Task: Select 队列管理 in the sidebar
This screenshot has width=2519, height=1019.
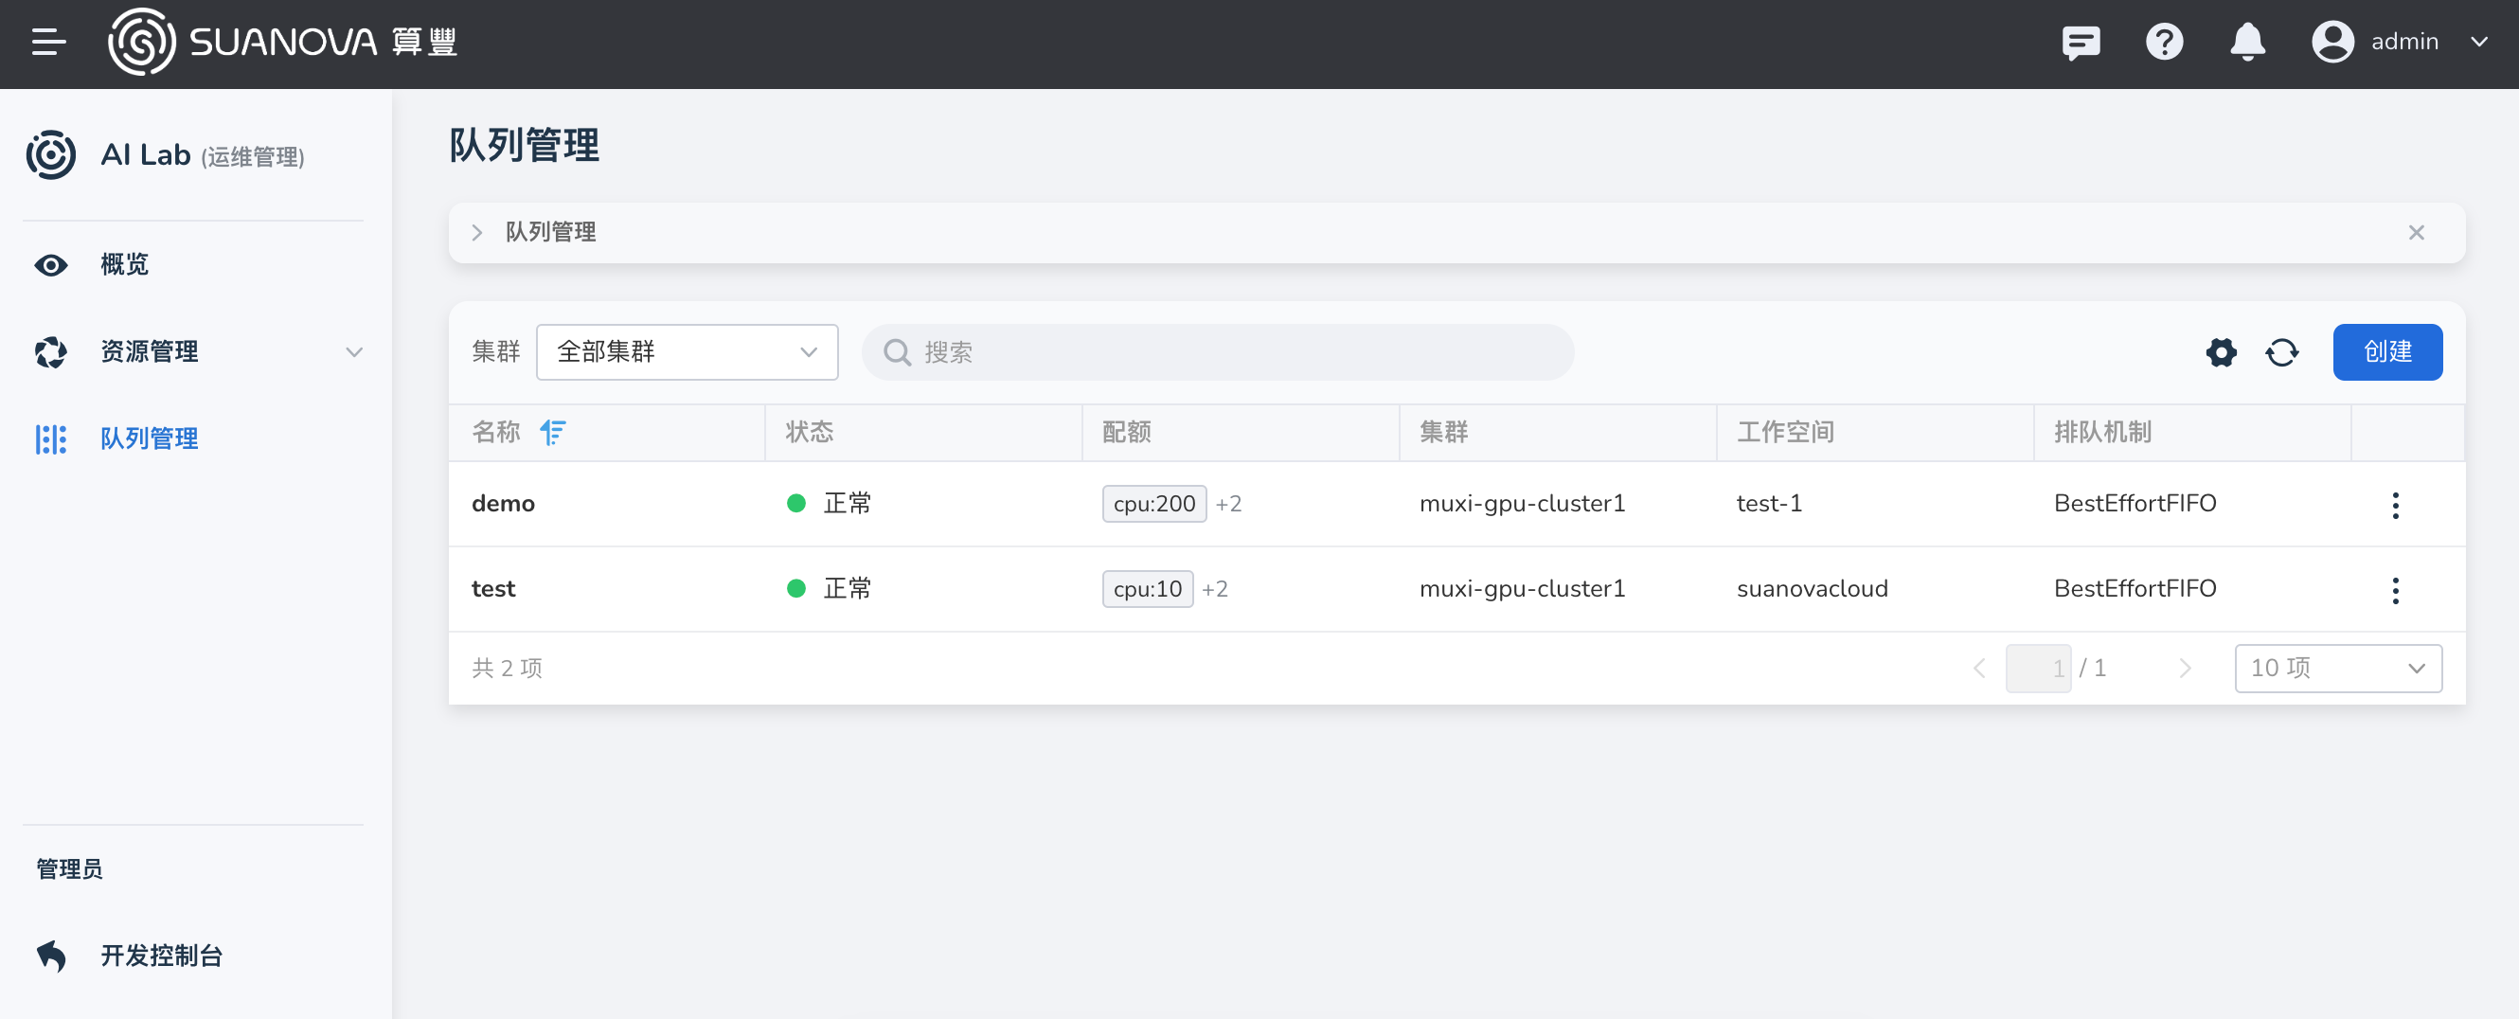Action: [x=150, y=439]
